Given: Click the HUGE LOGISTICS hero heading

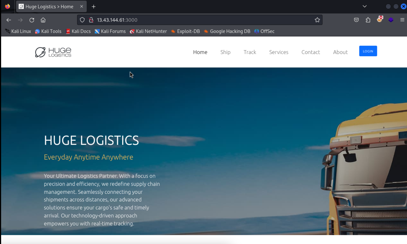Looking at the screenshot, I should [91, 140].
